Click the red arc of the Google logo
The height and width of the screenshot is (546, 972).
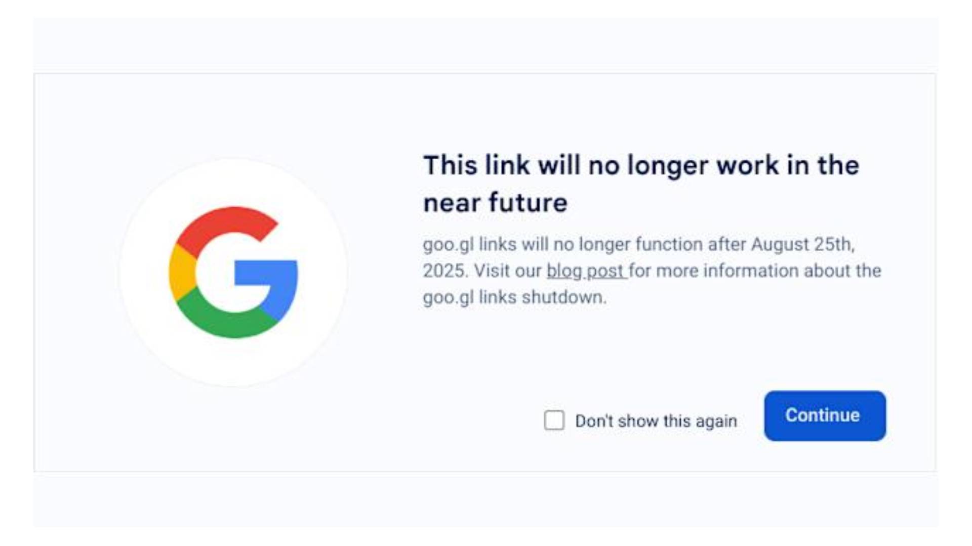tap(223, 225)
